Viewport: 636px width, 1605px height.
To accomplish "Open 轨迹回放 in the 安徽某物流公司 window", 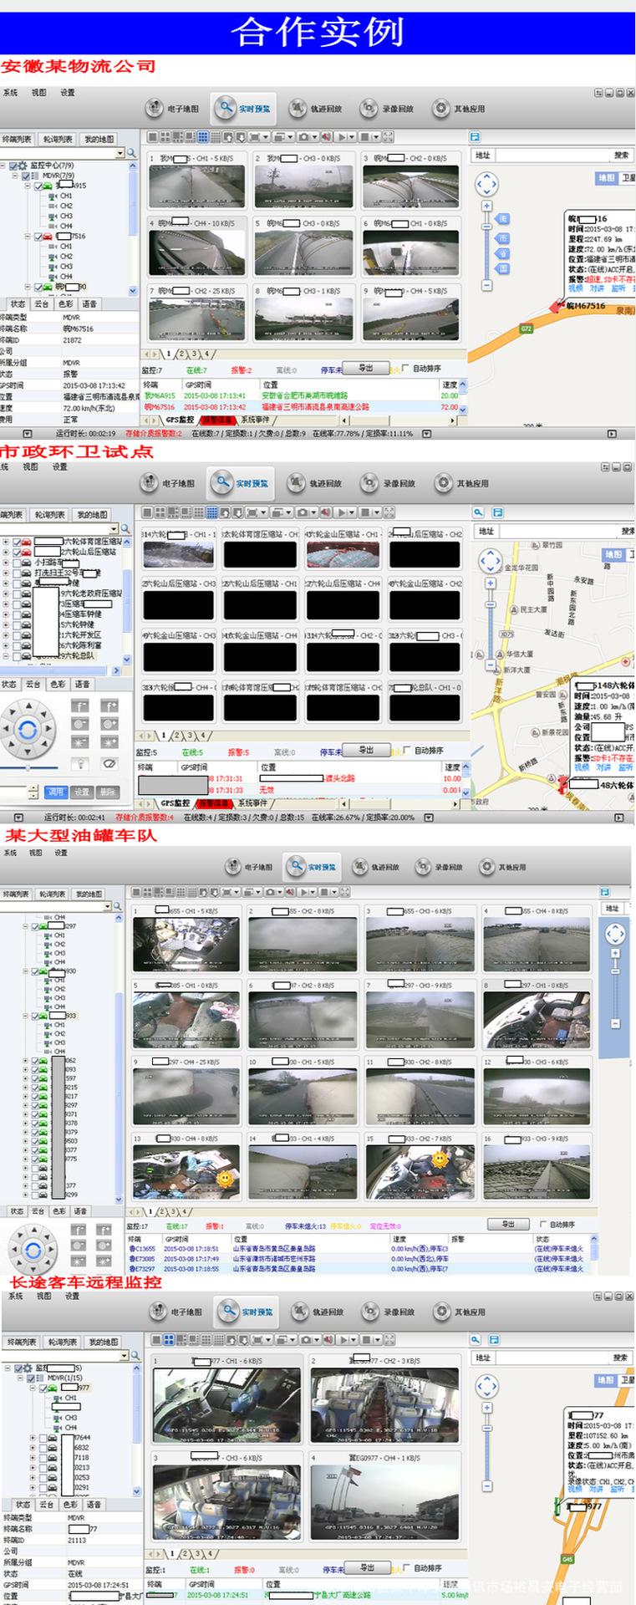I will tap(316, 109).
